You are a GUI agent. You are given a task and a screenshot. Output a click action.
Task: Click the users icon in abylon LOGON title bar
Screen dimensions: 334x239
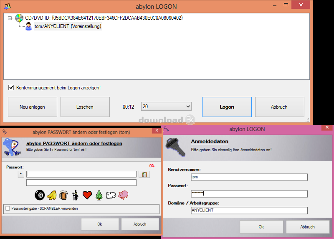pos(8,6)
